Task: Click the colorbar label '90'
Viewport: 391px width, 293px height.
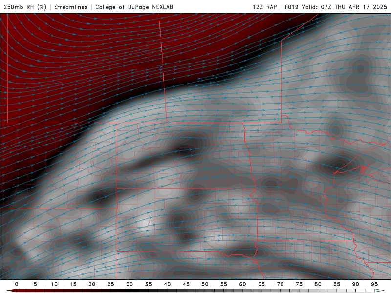Action: [355, 284]
